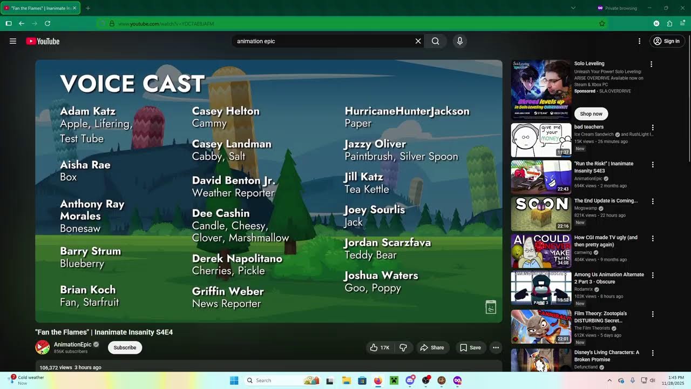Click inside the YouTube search field
Viewport: 691px width, 389px height.
(323, 41)
